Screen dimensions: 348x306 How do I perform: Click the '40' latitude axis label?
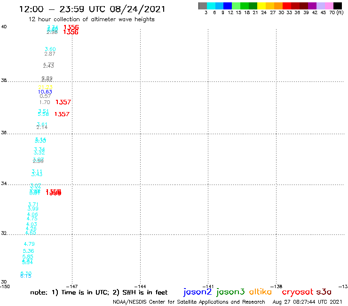pyautogui.click(x=4, y=27)
